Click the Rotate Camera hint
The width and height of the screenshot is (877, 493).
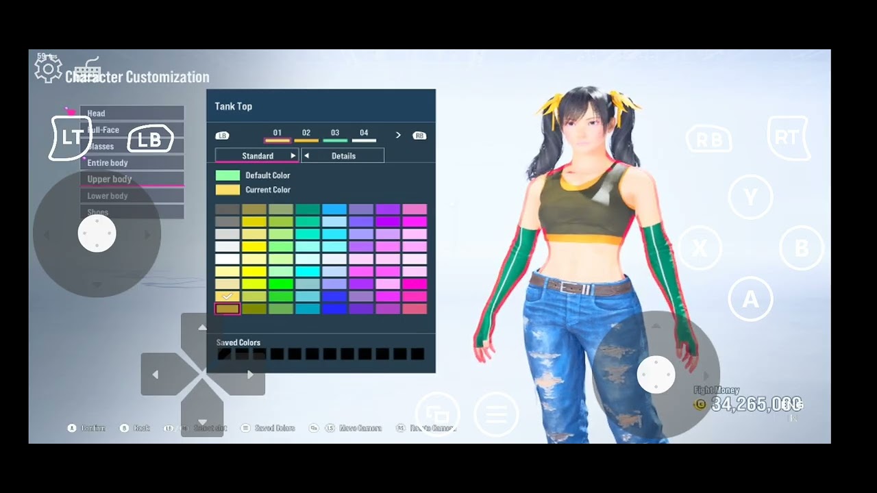[427, 428]
